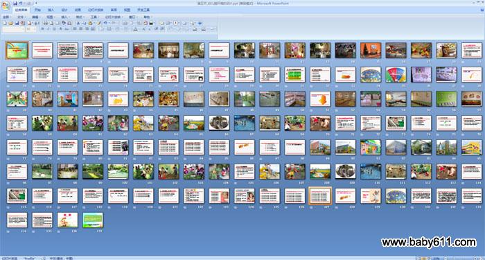The width and height of the screenshot is (485, 260).
Task: Select slide 20 thumbnail
Action: (x=17, y=75)
